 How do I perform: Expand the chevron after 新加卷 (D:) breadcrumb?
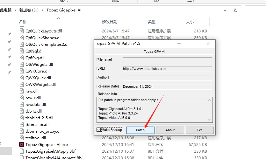[x=42, y=10]
